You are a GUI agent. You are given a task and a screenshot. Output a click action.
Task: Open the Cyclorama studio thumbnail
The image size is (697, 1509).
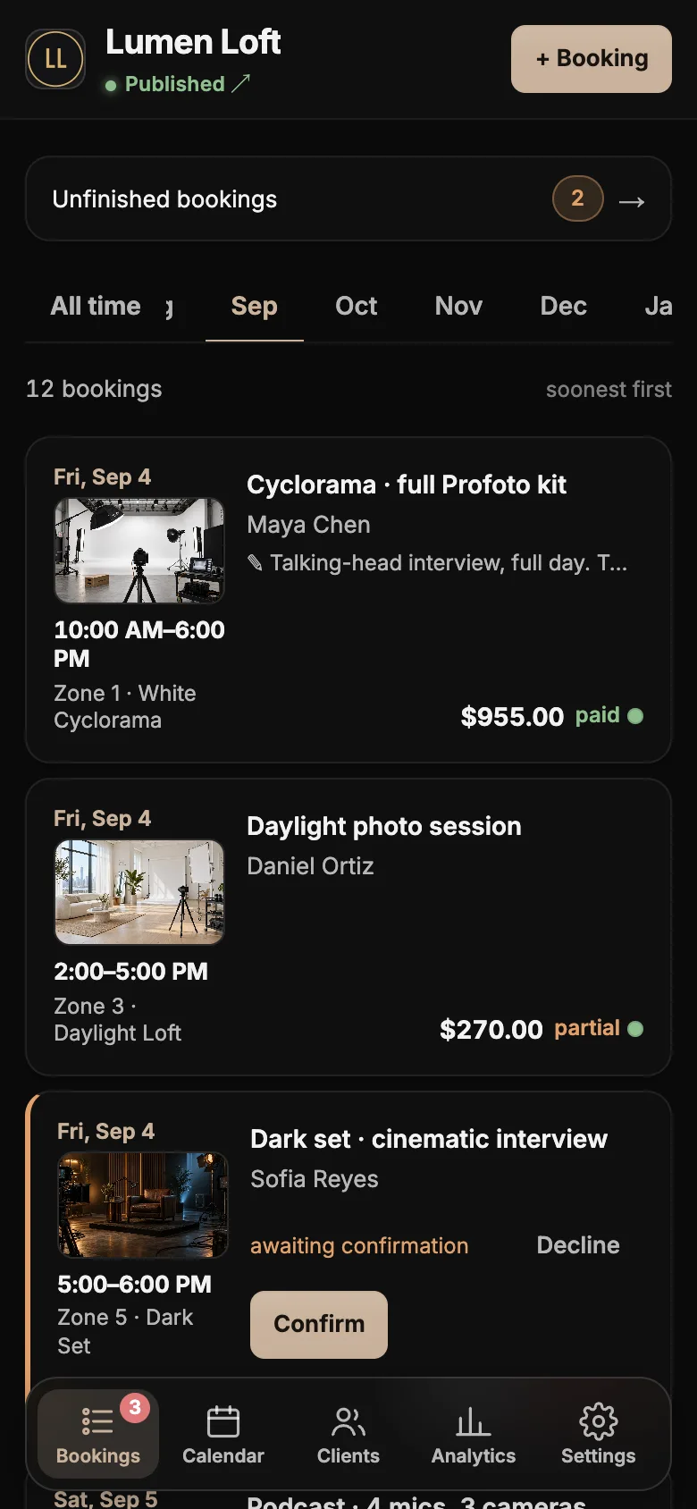point(139,551)
